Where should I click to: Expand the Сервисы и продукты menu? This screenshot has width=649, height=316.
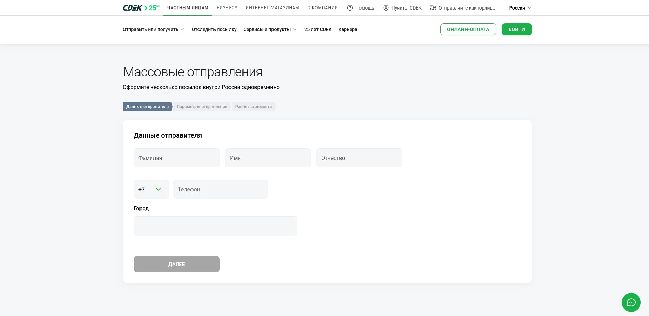click(270, 29)
